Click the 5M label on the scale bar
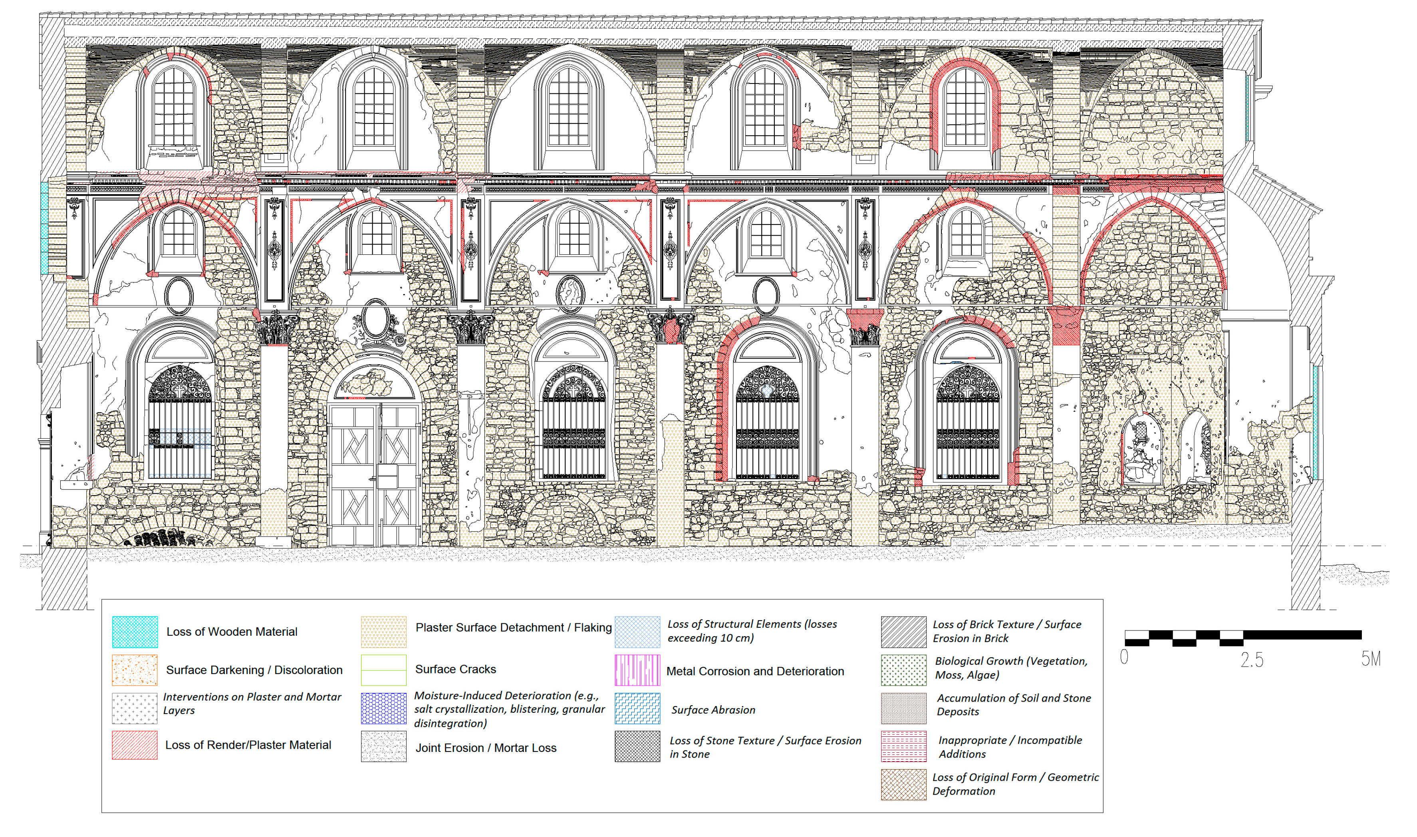Image resolution: width=1417 pixels, height=837 pixels. pos(1371,659)
